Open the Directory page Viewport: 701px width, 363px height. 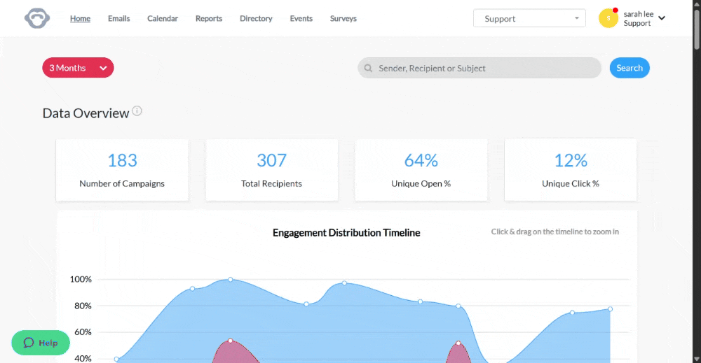(x=256, y=18)
